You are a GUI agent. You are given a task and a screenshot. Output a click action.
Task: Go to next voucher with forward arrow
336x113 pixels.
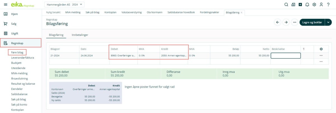click(x=286, y=23)
